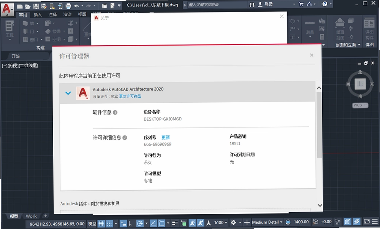Click the Save As icon with pencil
The height and width of the screenshot is (229, 380).
pyautogui.click(x=44, y=6)
